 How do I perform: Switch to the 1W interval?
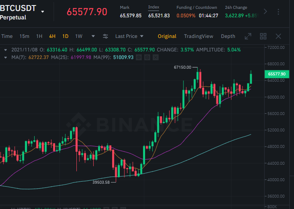coord(79,36)
